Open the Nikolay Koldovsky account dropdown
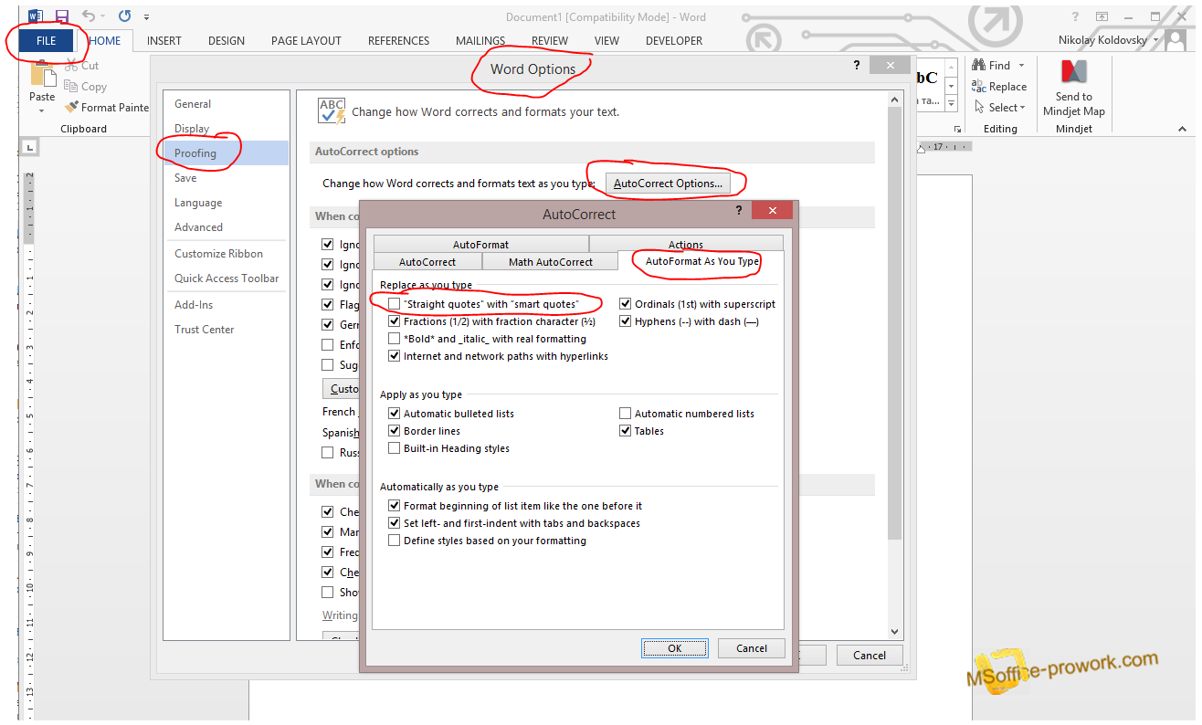Screen dimensions: 1202x725 1156,40
